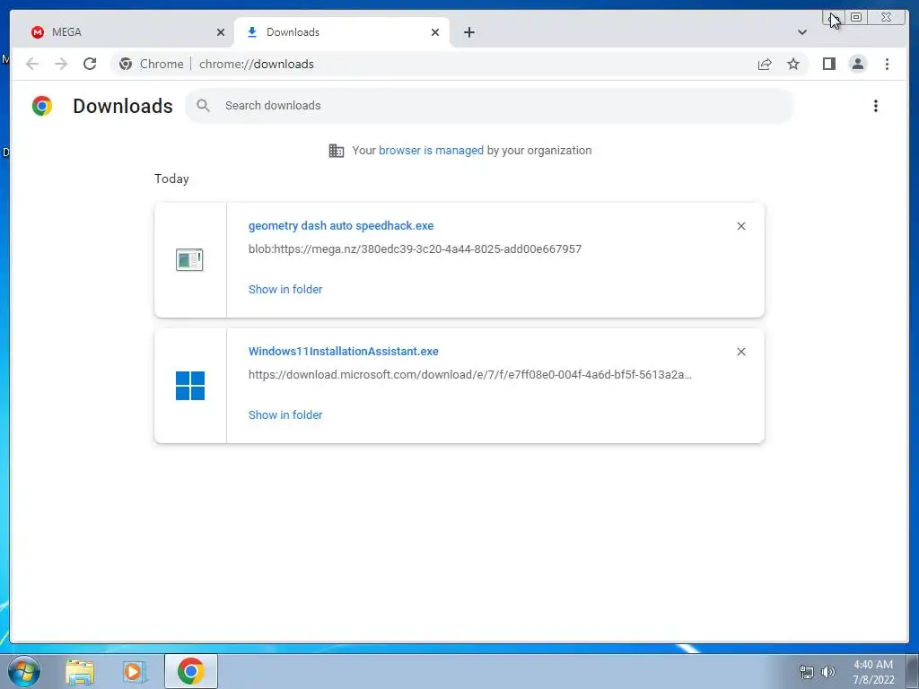919x689 pixels.
Task: Click the Chrome site info icon in address bar
Action: (x=126, y=64)
